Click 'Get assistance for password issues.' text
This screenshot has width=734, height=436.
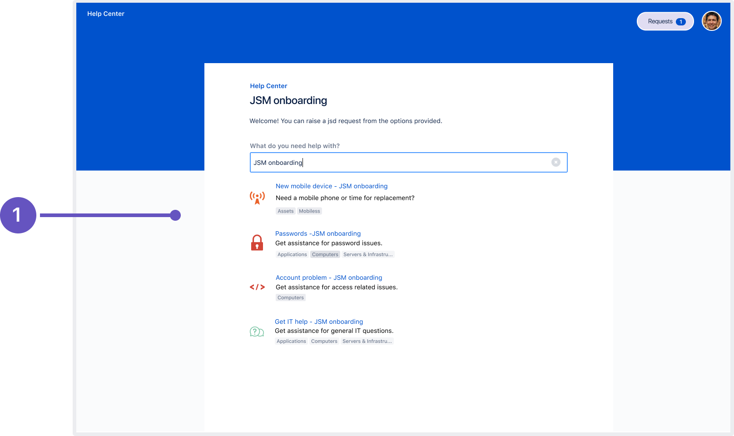[x=329, y=243]
